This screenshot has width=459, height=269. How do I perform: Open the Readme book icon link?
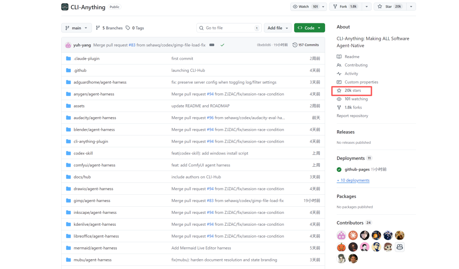[x=339, y=57]
